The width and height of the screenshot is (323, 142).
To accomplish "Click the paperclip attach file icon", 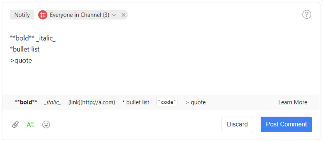I will [x=15, y=124].
